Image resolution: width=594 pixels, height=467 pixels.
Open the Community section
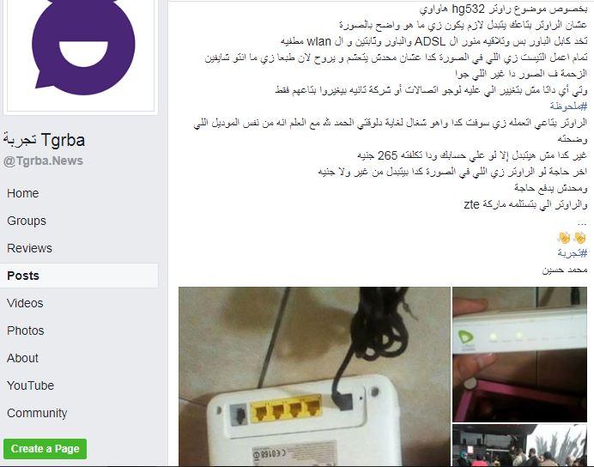coord(37,413)
